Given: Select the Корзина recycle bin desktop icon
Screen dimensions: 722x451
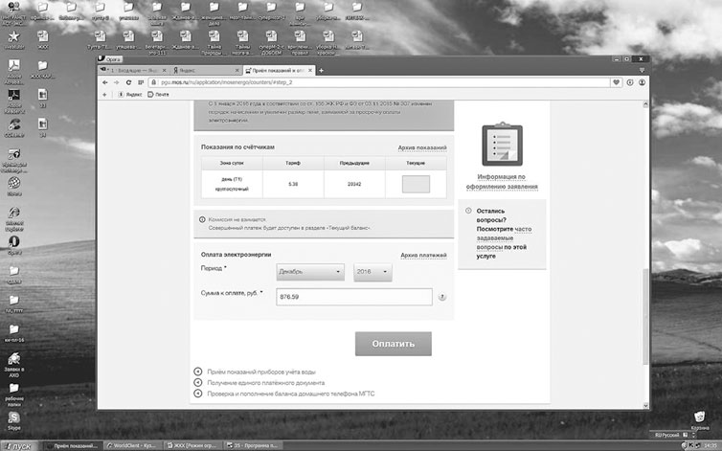Looking at the screenshot, I should pos(700,420).
